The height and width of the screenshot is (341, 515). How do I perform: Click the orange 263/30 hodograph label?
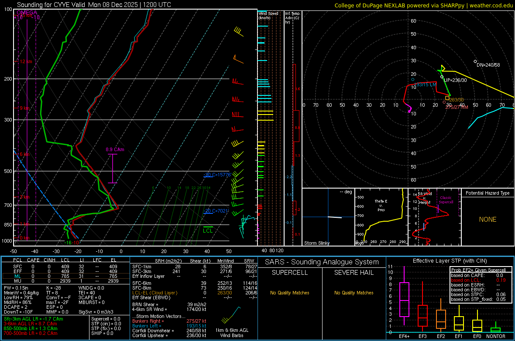tap(457, 100)
